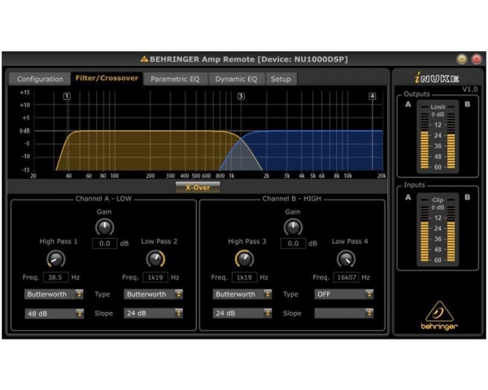Click the High Pass 3 frequency knob

point(244,259)
